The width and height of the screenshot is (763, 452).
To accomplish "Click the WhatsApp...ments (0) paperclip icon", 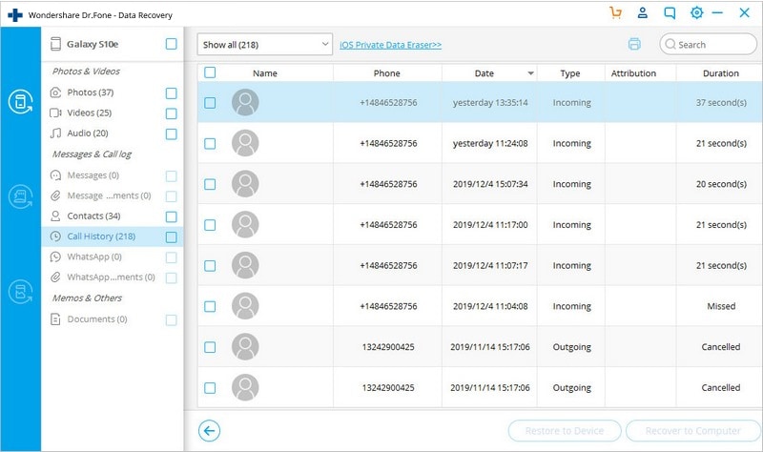I will [x=55, y=277].
